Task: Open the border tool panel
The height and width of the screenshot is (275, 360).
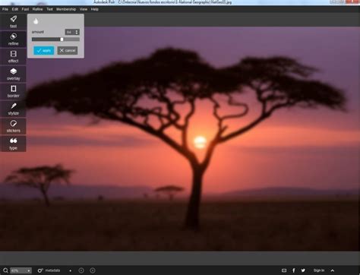Action: [x=13, y=92]
